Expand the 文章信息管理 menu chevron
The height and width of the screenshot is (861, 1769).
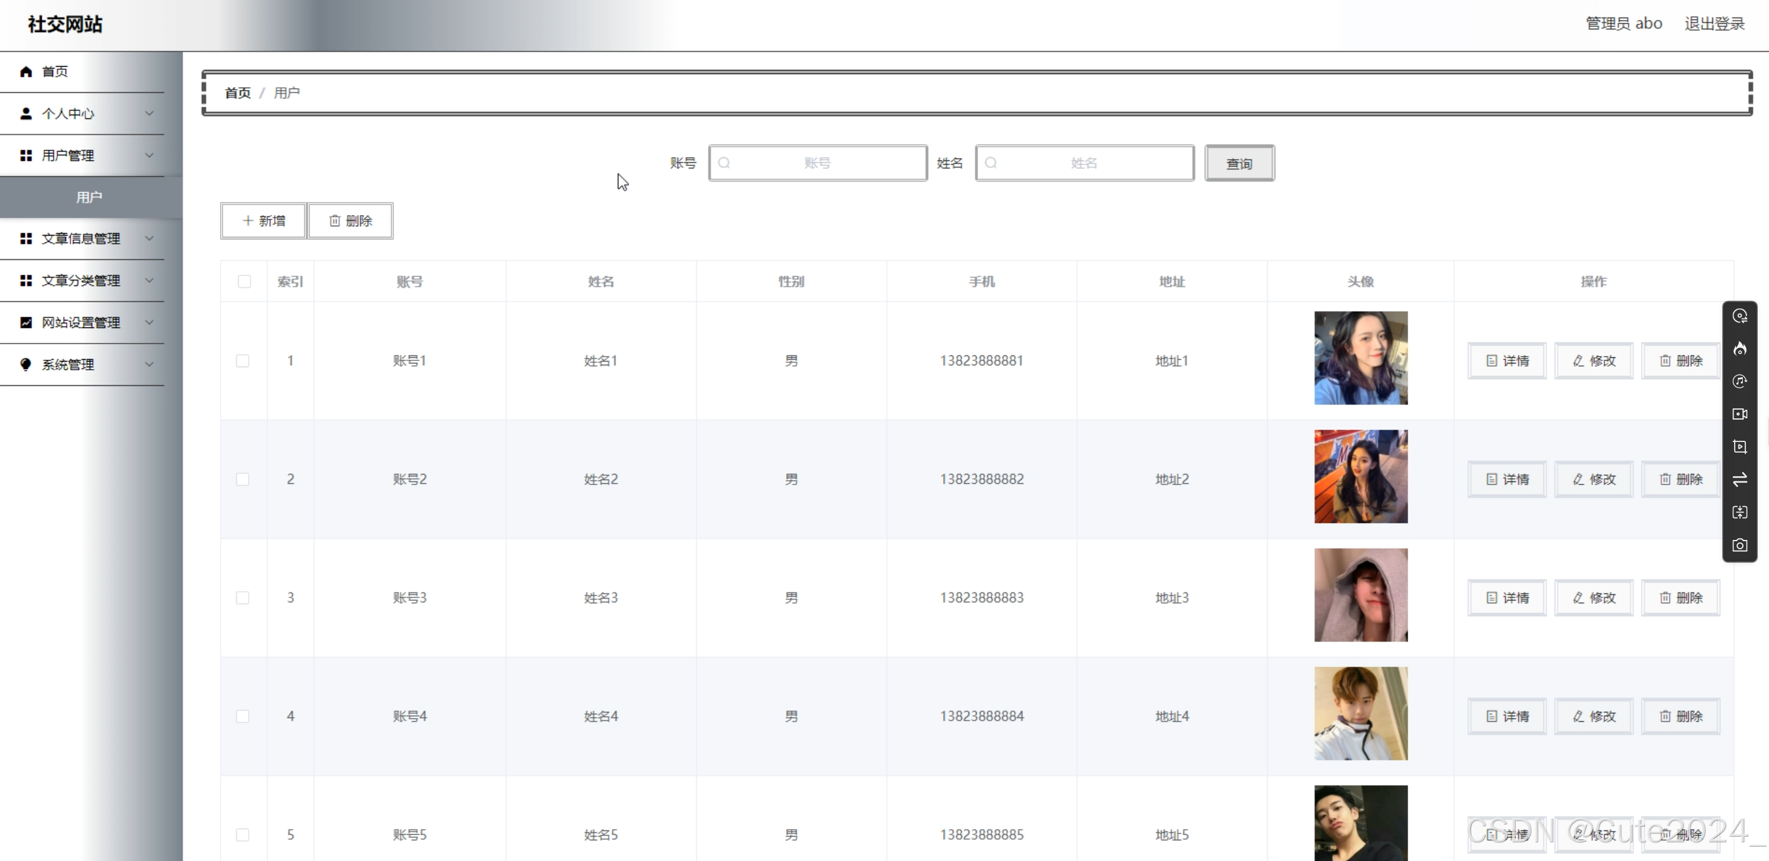click(x=149, y=238)
